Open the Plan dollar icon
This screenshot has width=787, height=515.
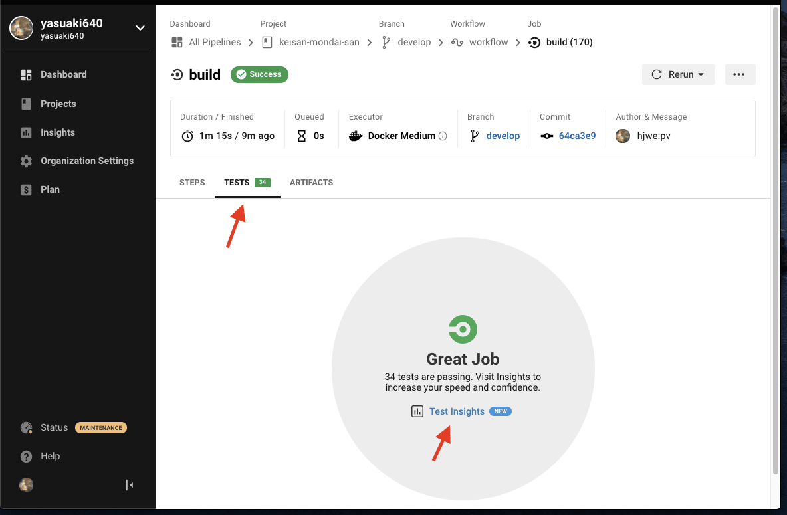(x=26, y=190)
